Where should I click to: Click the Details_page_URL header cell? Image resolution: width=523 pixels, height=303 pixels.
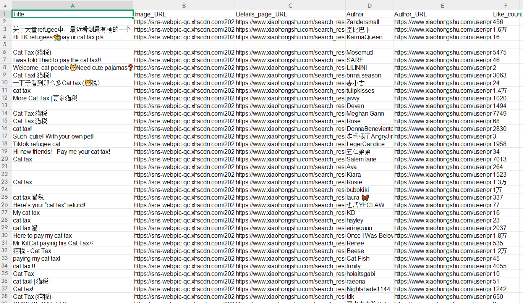pos(290,14)
